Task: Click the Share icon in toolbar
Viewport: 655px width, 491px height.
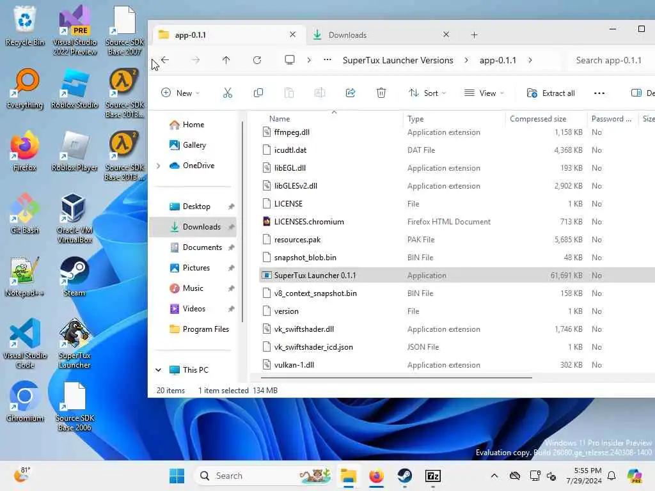Action: pyautogui.click(x=351, y=93)
